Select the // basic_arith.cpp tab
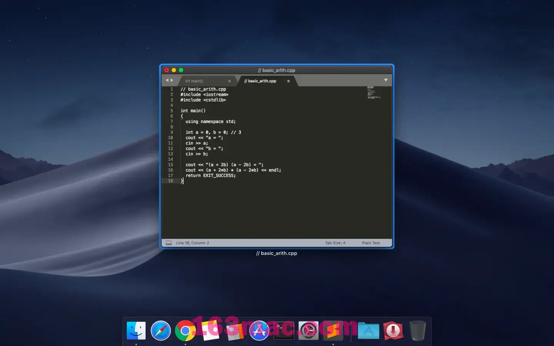The height and width of the screenshot is (346, 554). click(260, 81)
